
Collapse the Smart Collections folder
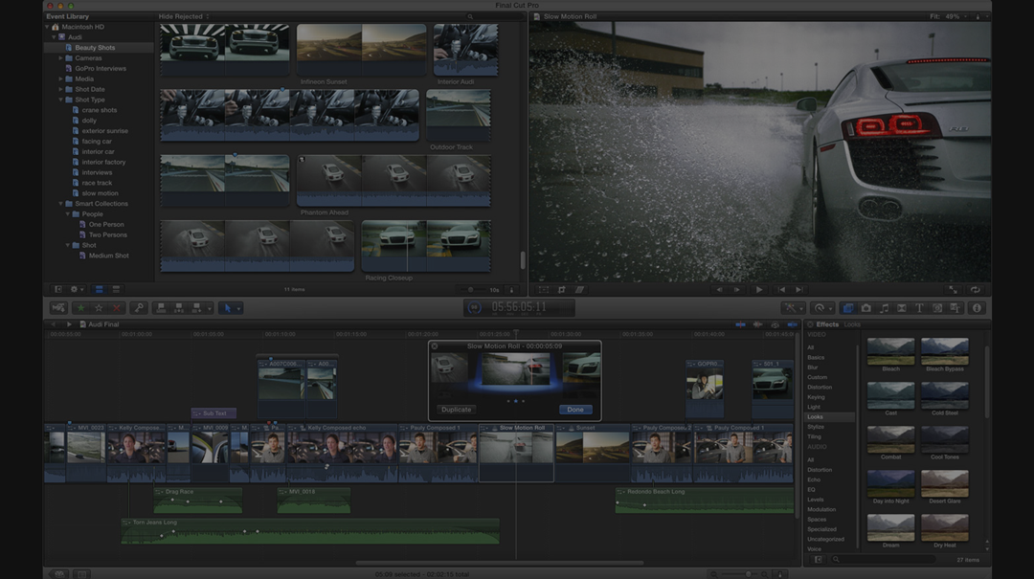pyautogui.click(x=60, y=204)
